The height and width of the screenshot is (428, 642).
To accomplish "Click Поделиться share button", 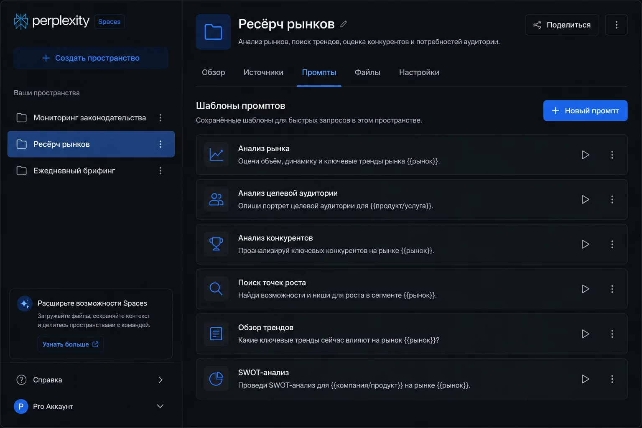I will pyautogui.click(x=562, y=25).
